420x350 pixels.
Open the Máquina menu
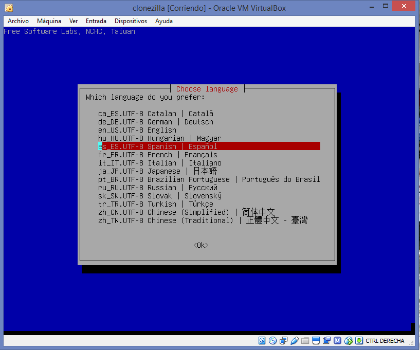pos(49,21)
